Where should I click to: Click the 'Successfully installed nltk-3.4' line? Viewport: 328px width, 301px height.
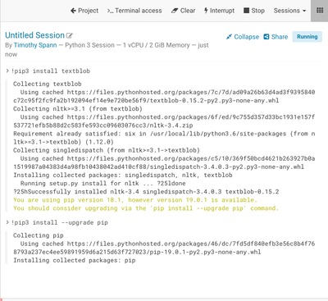pos(146,192)
